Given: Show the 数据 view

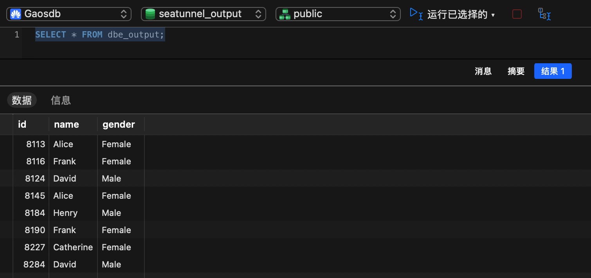Looking at the screenshot, I should click(x=22, y=100).
